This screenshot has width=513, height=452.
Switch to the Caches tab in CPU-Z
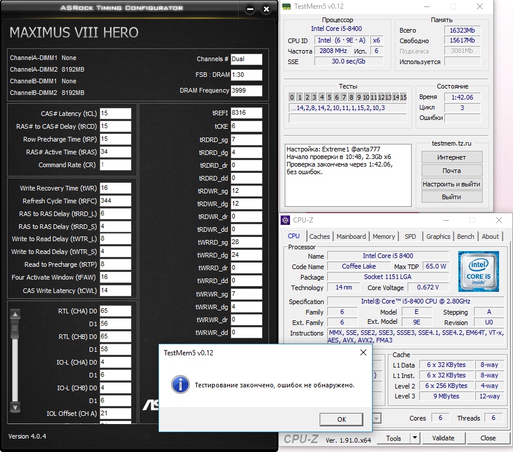click(319, 236)
